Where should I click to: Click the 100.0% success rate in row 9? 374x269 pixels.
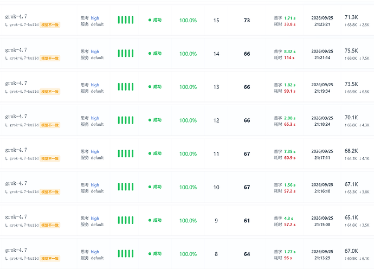188,221
